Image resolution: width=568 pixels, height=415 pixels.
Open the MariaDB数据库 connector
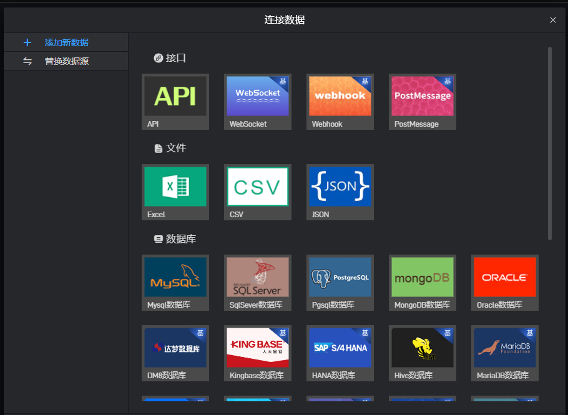pyautogui.click(x=505, y=353)
